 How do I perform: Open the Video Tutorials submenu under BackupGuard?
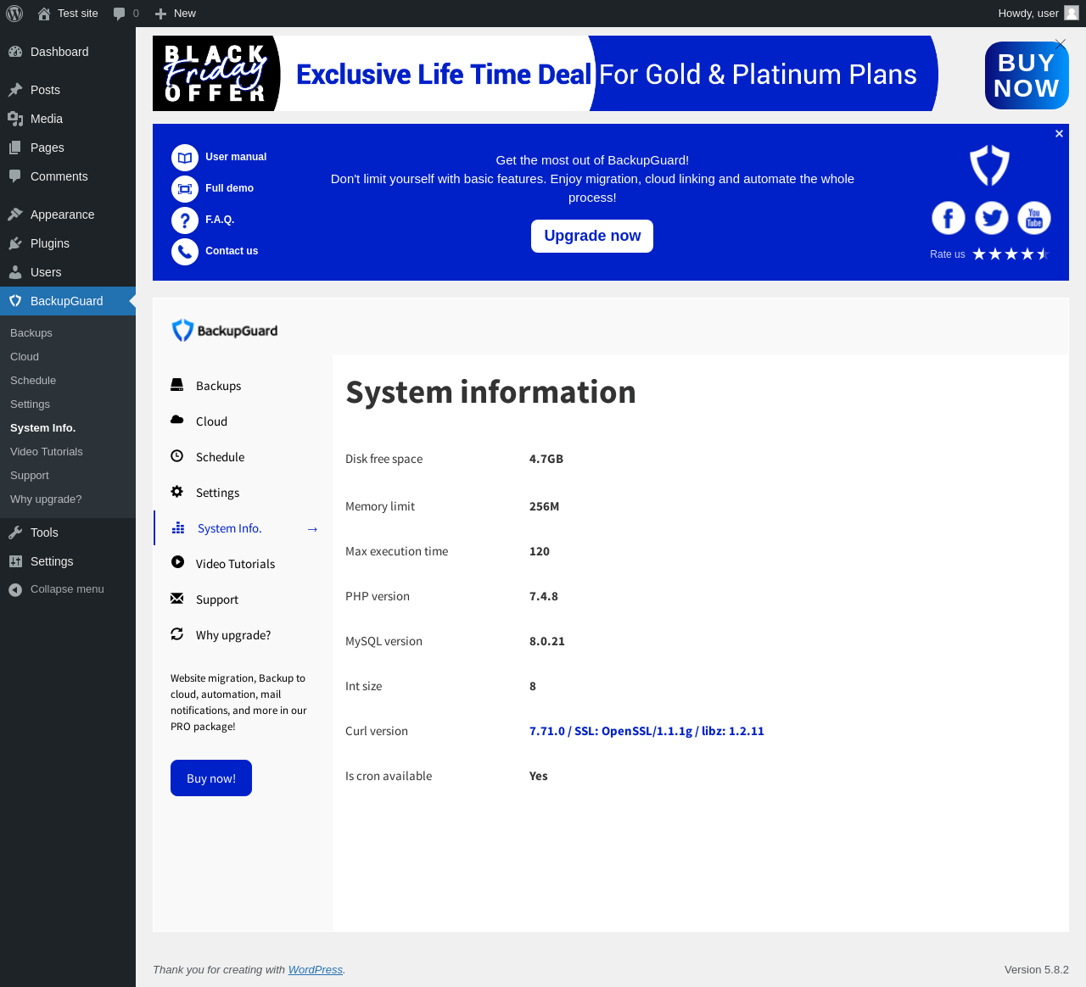(x=47, y=452)
